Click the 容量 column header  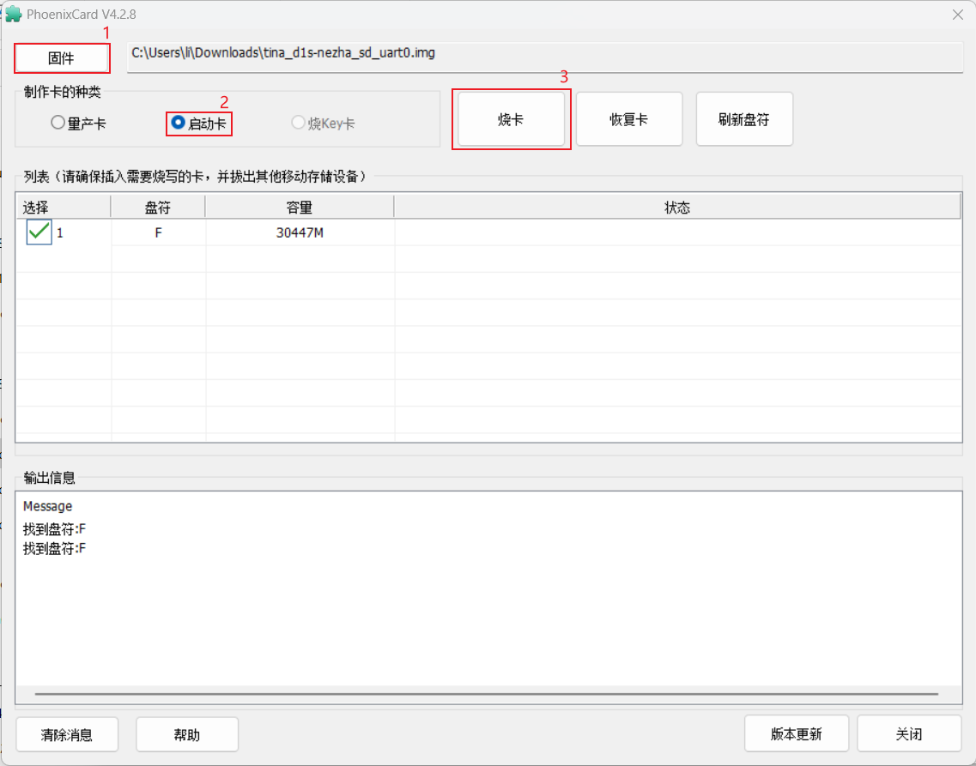click(299, 206)
